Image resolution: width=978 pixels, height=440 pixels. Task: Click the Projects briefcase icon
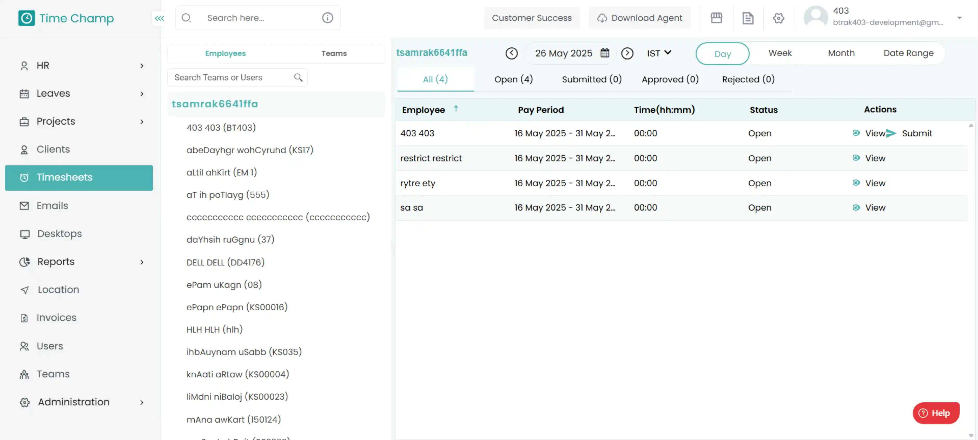point(24,122)
